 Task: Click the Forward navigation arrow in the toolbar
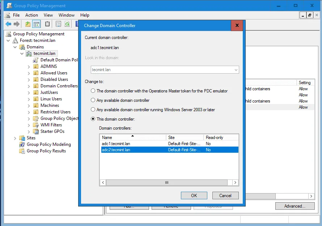click(16, 24)
